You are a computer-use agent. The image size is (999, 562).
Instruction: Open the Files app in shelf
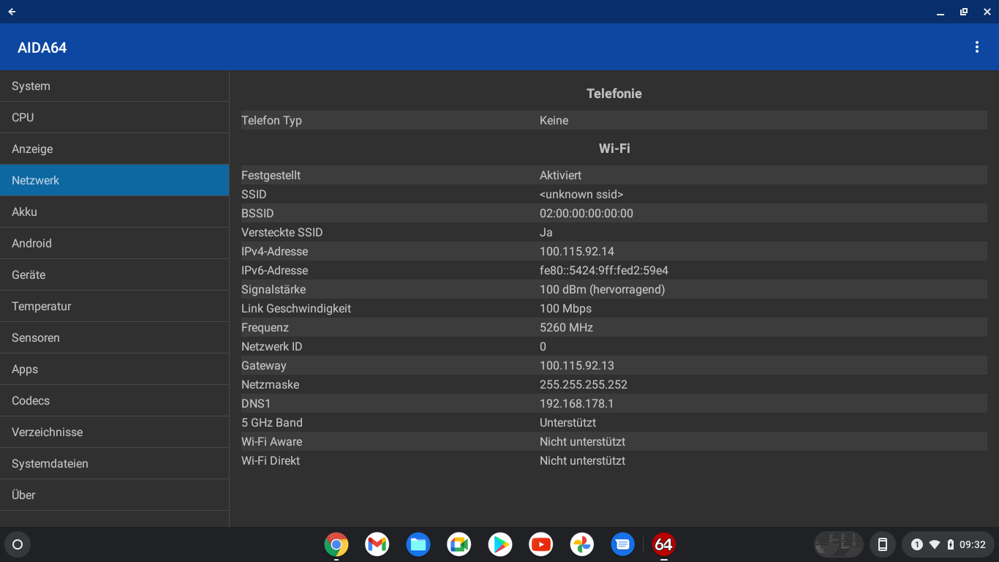(x=418, y=544)
